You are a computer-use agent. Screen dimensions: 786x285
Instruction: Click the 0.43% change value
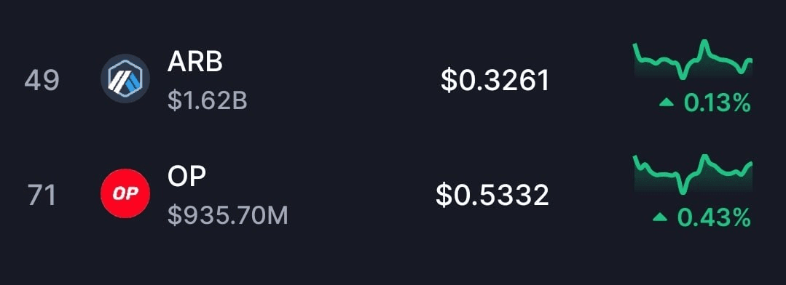tap(714, 217)
